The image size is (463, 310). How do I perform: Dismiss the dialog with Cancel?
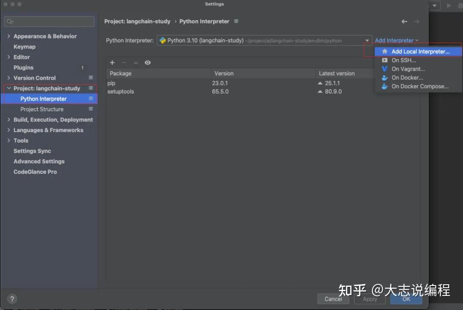(333, 299)
